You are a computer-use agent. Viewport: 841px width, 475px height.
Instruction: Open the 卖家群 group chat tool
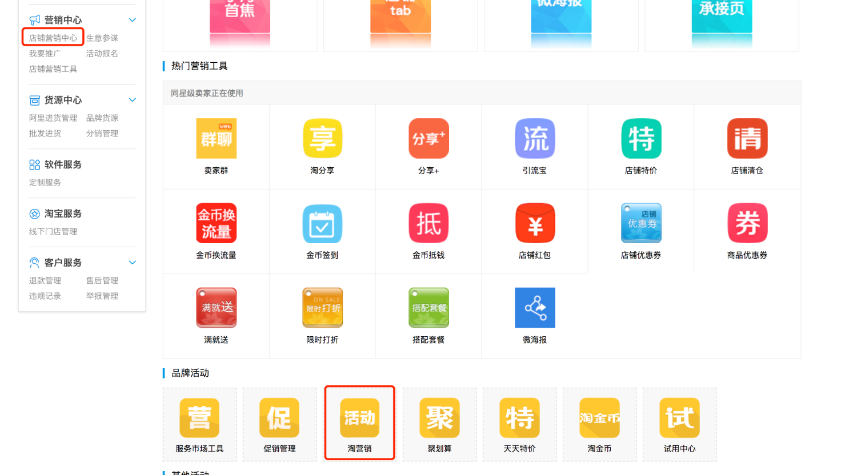pos(216,139)
